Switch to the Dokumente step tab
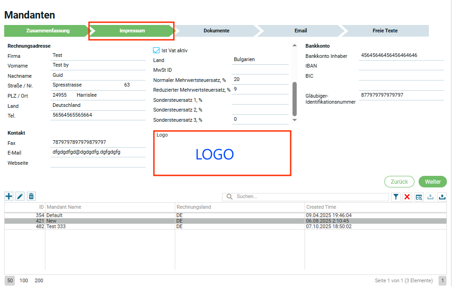 click(216, 31)
